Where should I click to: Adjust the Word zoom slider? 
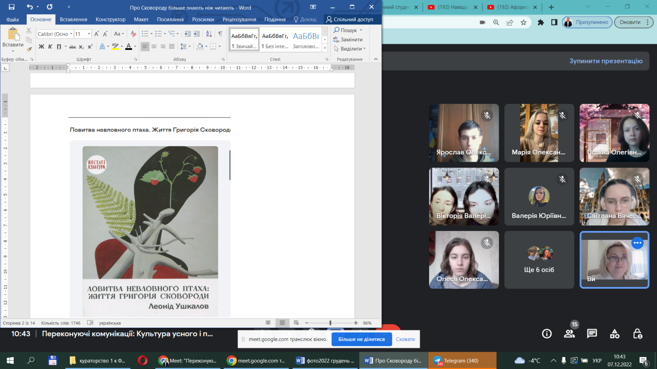coord(330,323)
